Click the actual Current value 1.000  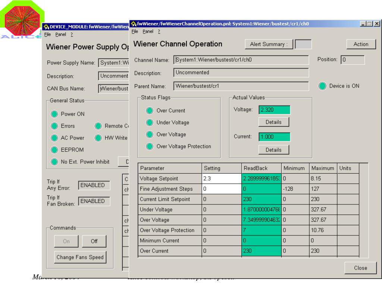tap(274, 137)
